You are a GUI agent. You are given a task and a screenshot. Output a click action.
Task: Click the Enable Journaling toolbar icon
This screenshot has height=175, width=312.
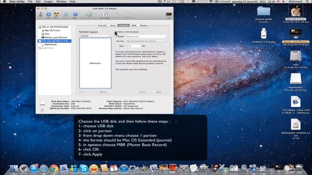(89, 15)
